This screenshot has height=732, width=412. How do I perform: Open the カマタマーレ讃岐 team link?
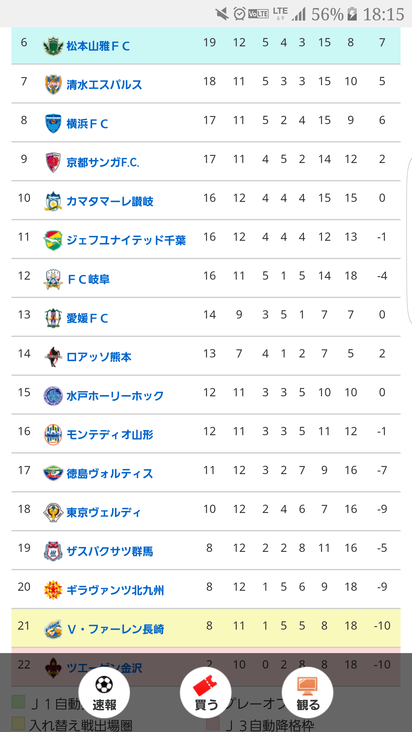(110, 202)
